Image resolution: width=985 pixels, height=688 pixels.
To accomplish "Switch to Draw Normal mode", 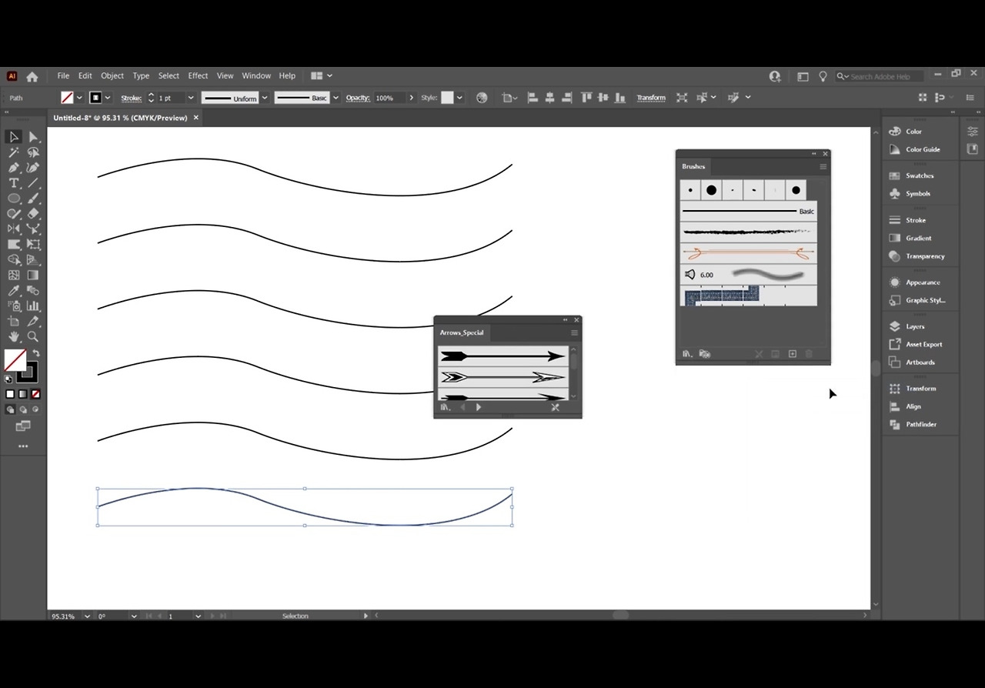I will [10, 409].
